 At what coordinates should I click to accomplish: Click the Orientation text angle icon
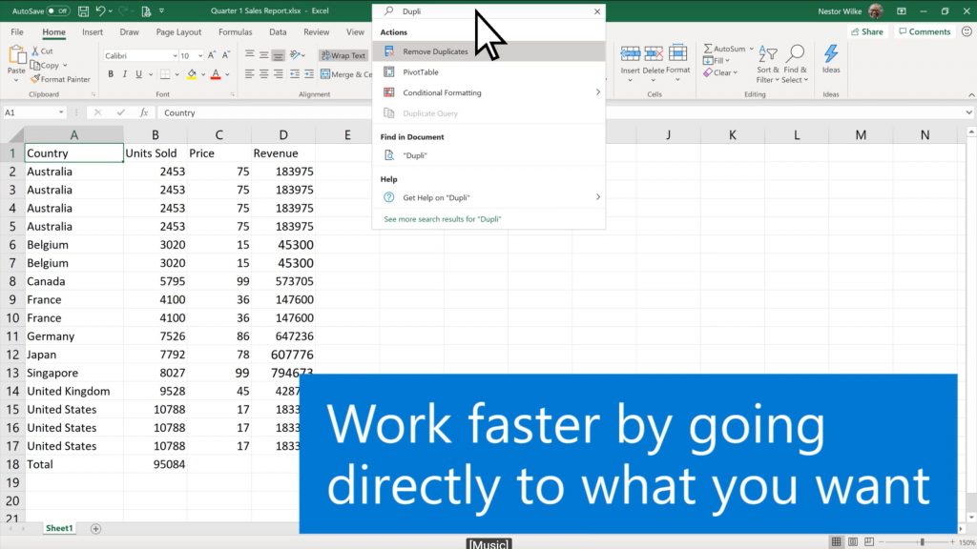(296, 55)
